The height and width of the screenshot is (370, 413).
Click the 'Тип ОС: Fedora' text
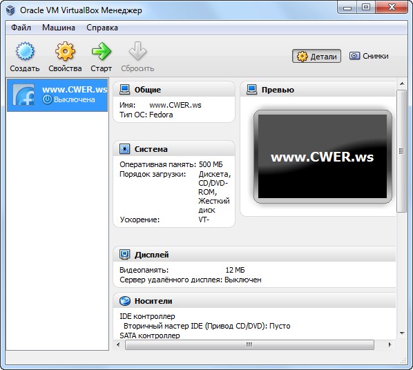146,115
